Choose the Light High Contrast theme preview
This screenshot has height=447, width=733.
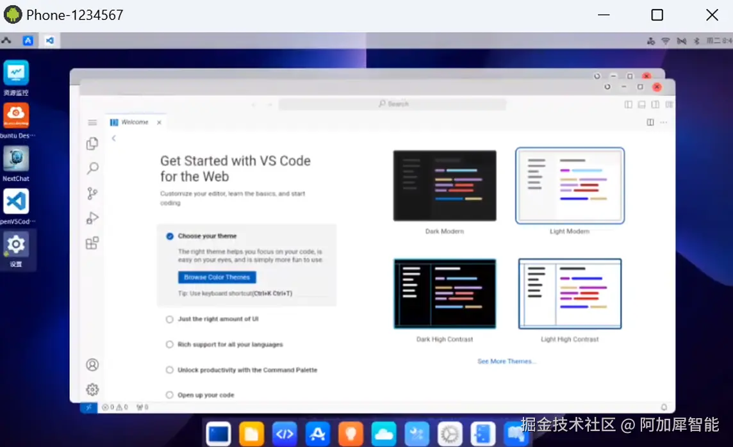(x=570, y=294)
